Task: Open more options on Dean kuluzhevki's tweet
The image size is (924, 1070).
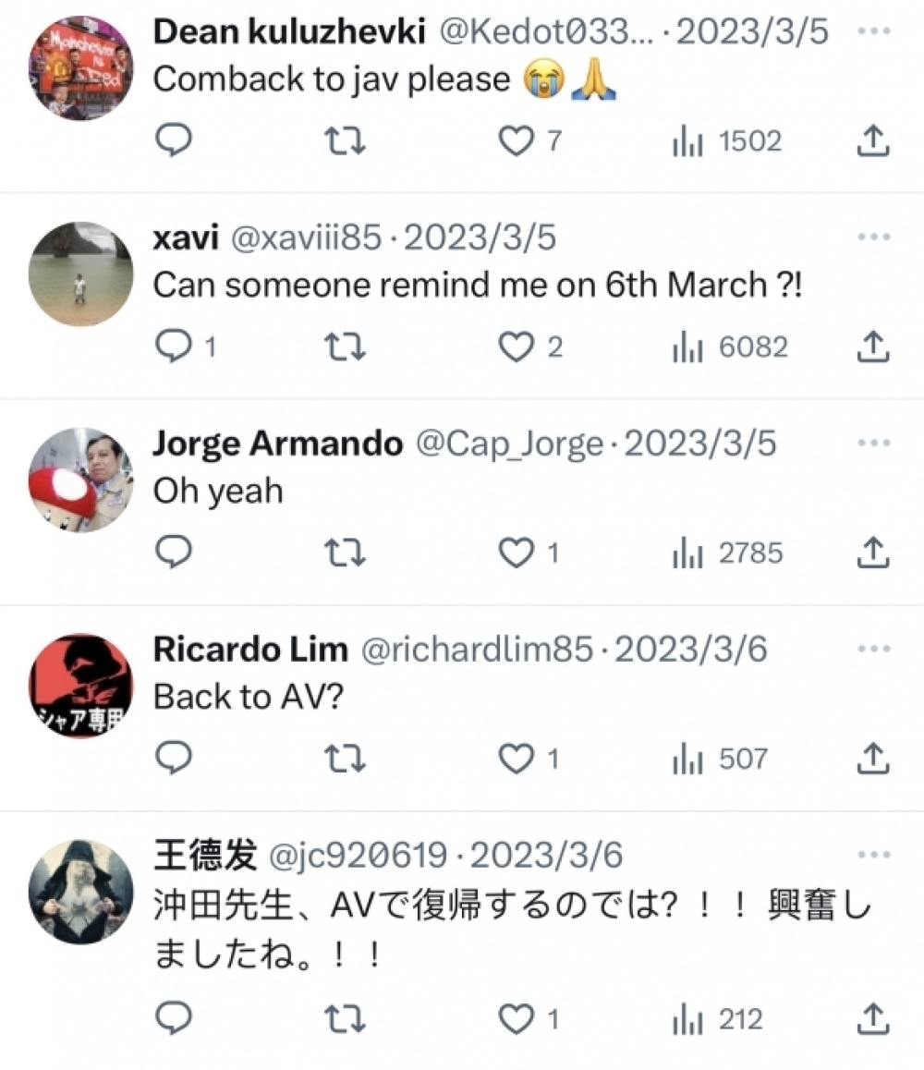Action: 874,31
